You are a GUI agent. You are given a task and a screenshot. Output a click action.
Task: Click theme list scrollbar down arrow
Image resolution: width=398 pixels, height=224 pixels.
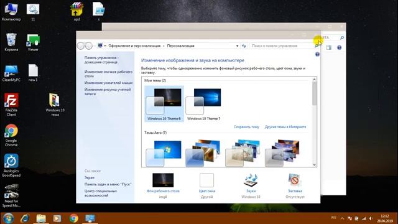(x=314, y=164)
